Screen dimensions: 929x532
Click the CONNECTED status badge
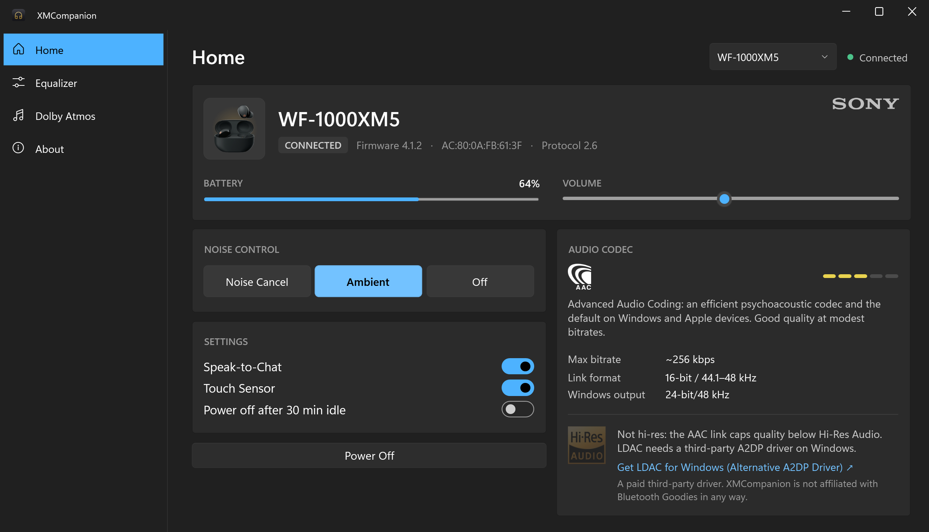click(x=313, y=145)
